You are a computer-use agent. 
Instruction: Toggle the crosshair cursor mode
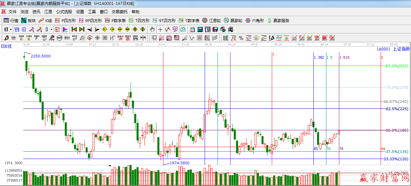160,29
